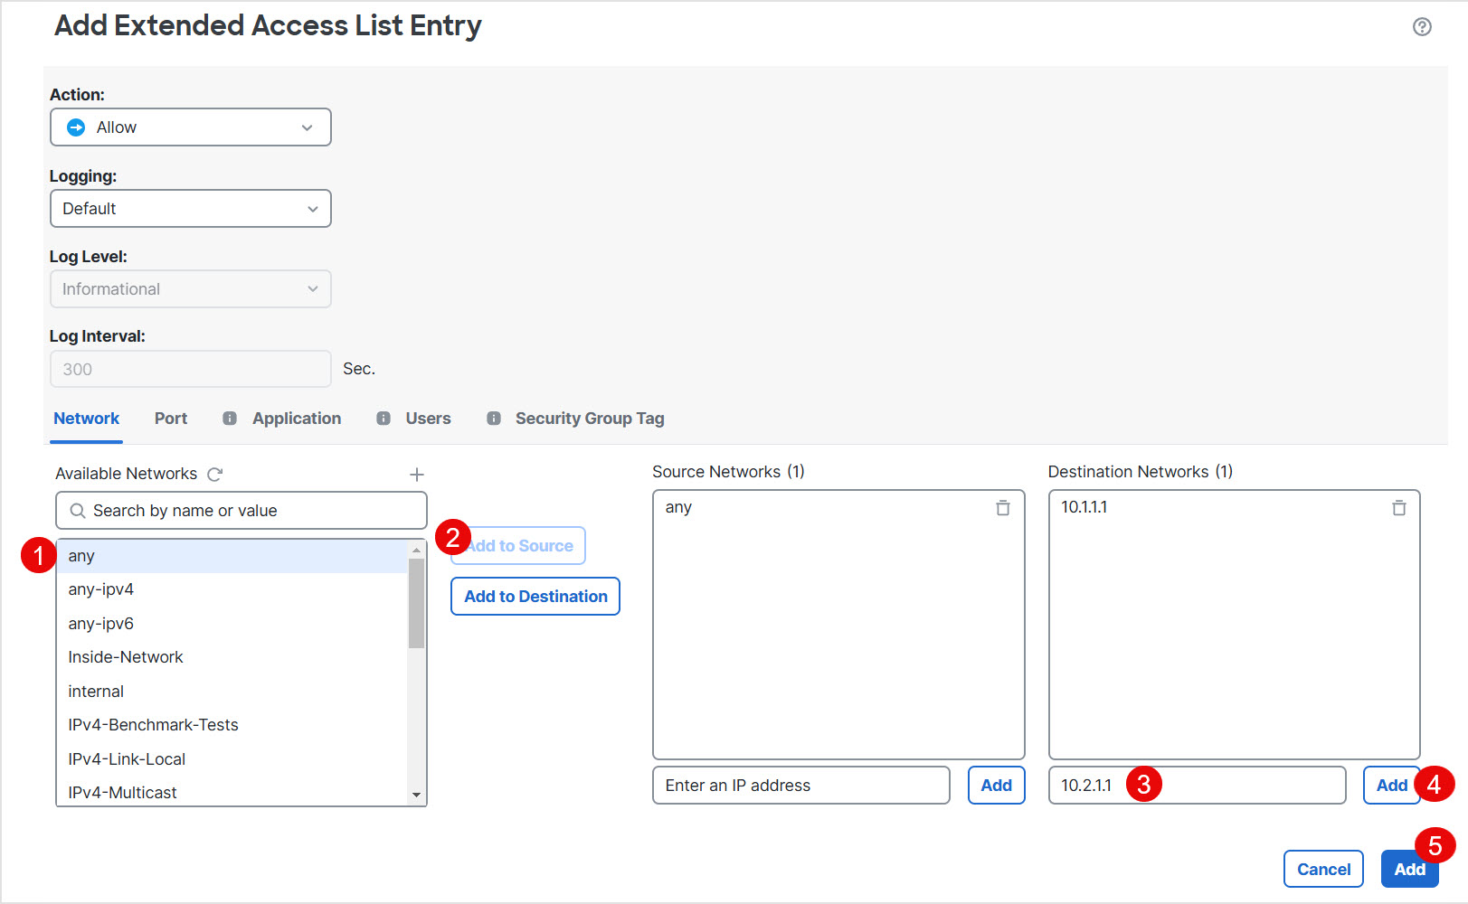Click the Search by name or value field

click(x=242, y=511)
